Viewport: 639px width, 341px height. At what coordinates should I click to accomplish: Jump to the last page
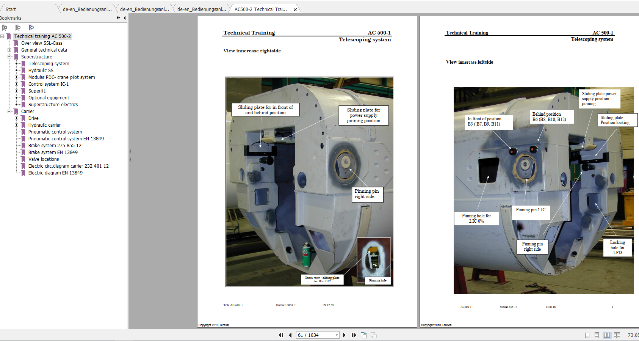[x=354, y=335]
